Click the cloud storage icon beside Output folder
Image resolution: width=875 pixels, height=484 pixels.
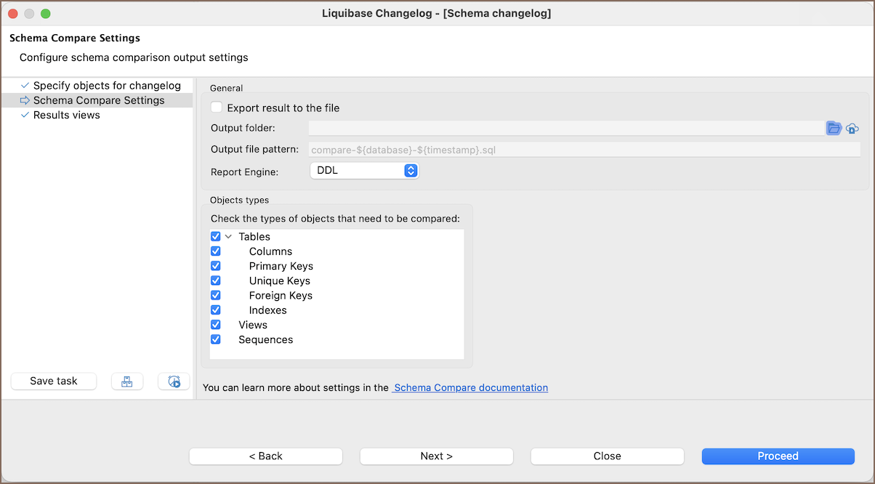coord(852,129)
